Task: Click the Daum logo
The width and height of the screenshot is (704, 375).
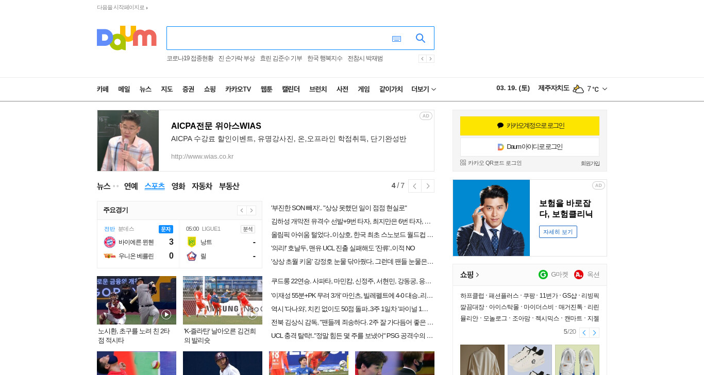Action: click(127, 38)
